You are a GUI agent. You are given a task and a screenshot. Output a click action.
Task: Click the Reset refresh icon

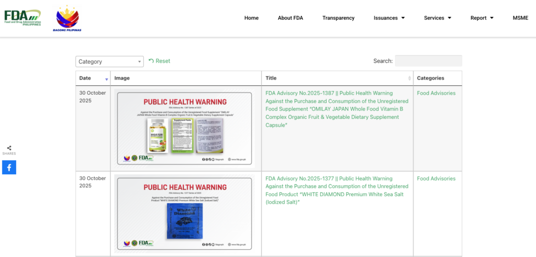(x=151, y=61)
